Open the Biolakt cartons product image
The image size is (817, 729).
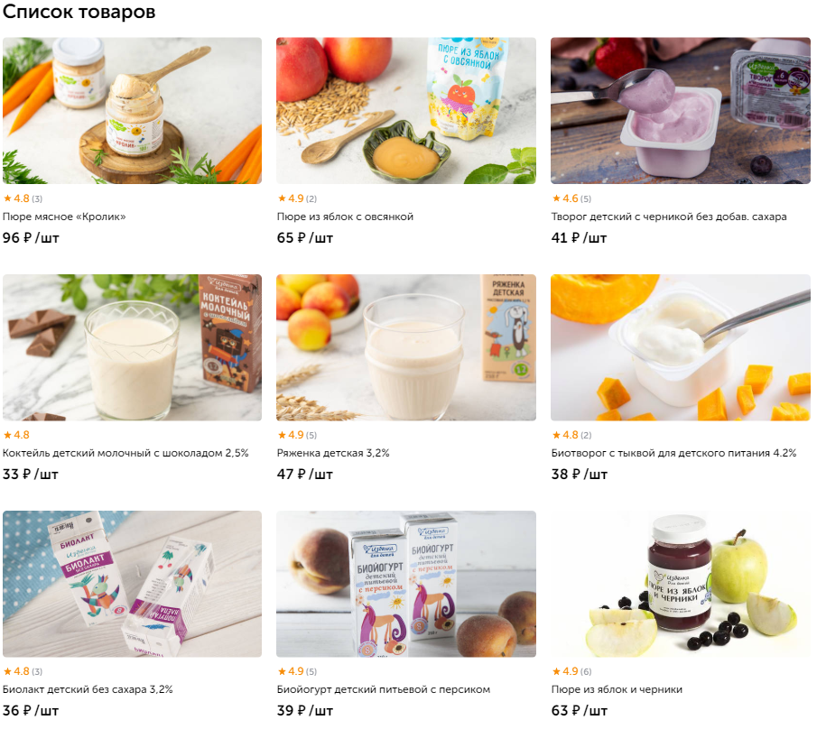tap(133, 584)
